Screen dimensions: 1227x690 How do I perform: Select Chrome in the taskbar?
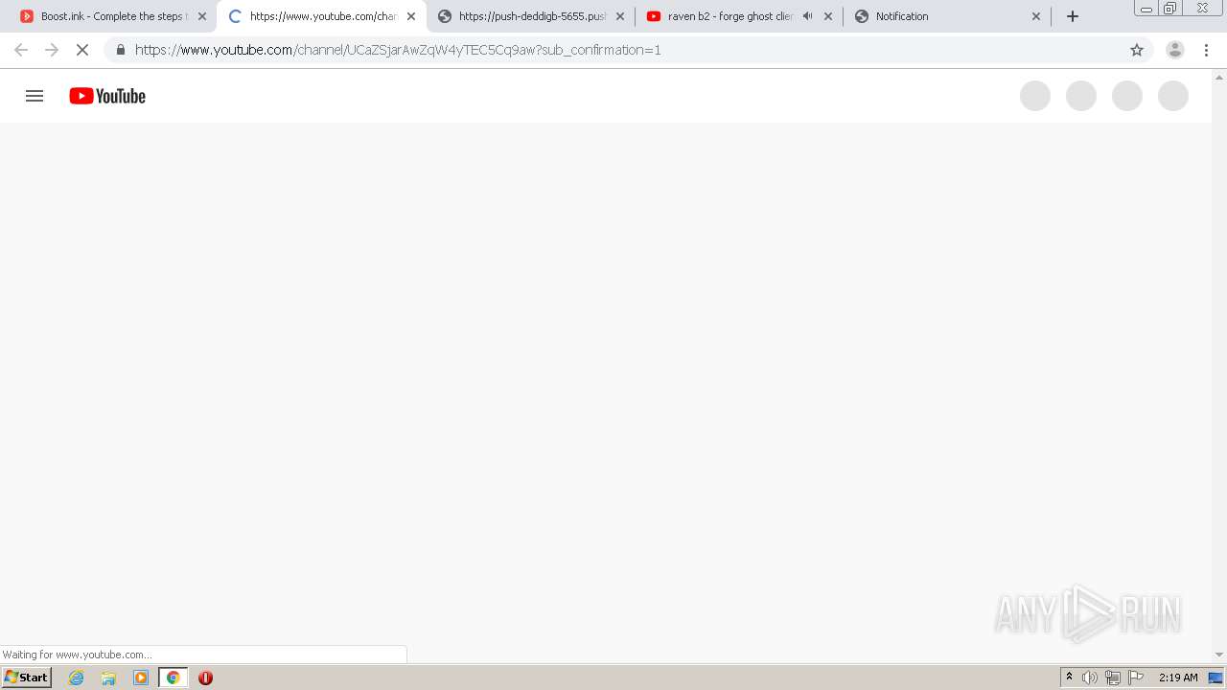174,678
